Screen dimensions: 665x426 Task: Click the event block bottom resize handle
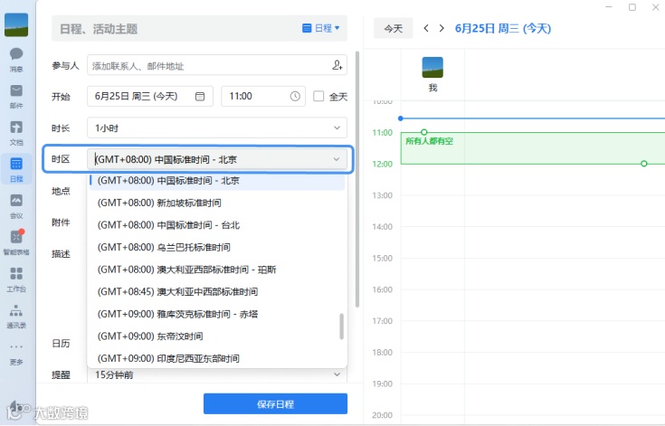tap(644, 164)
